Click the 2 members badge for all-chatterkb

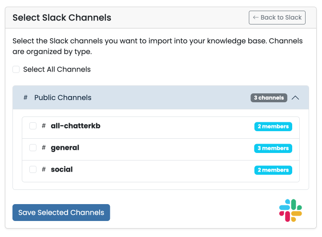pyautogui.click(x=273, y=127)
